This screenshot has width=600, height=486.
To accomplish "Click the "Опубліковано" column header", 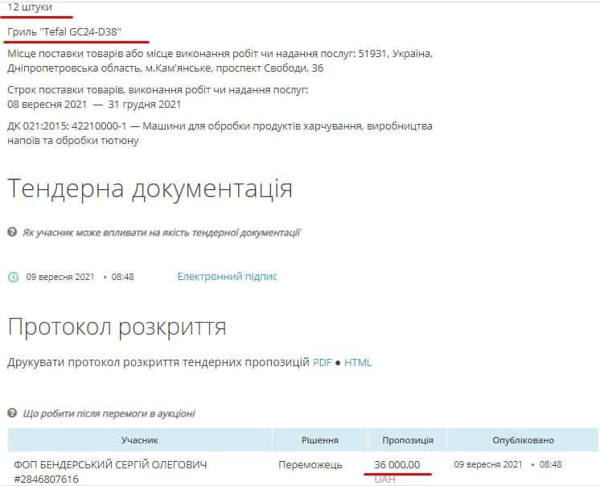I will [x=523, y=440].
